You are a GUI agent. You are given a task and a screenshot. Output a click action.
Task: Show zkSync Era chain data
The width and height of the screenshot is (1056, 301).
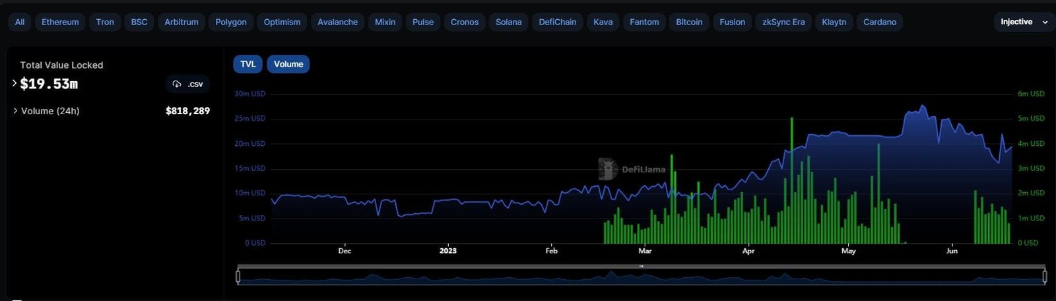click(x=783, y=22)
